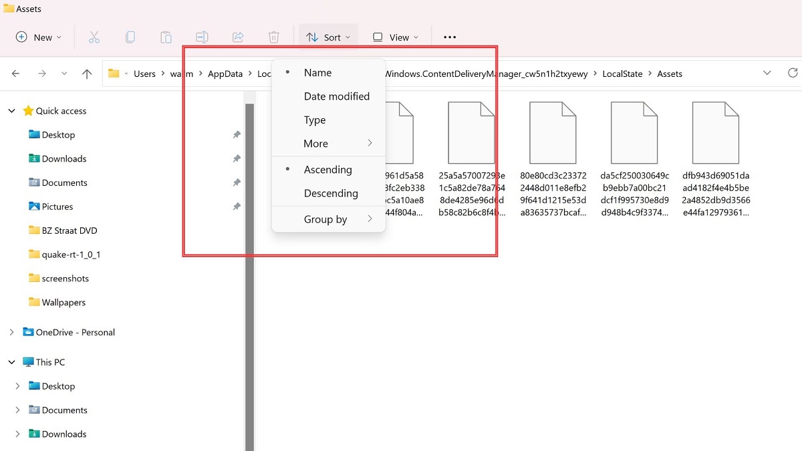802x451 pixels.
Task: Open the Sort dropdown
Action: coord(328,37)
